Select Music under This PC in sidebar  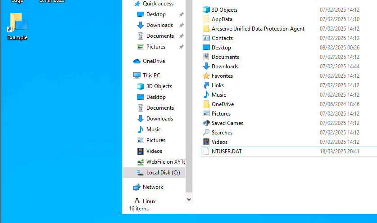[153, 129]
